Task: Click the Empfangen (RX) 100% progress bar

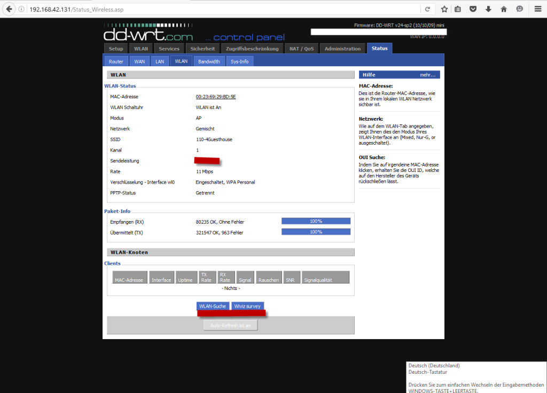Action: point(316,221)
